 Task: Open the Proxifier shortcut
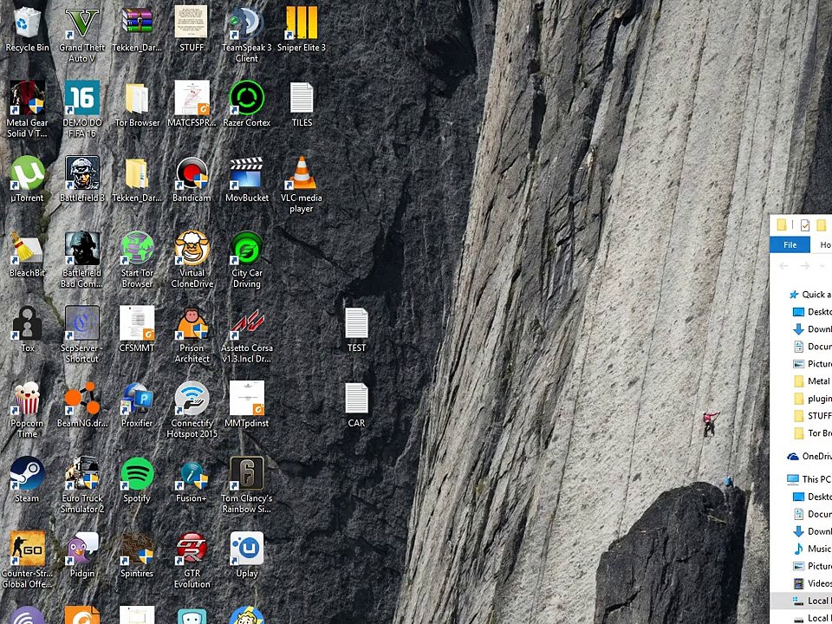point(137,405)
